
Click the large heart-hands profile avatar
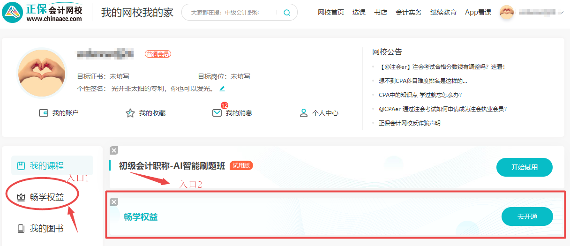42,73
